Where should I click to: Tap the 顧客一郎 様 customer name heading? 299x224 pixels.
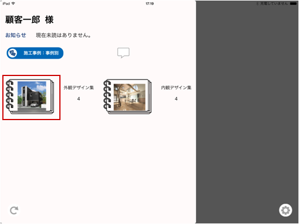(x=29, y=20)
